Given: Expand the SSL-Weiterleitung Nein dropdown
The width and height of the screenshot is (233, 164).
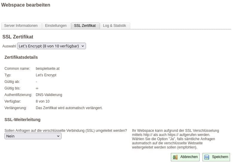Looking at the screenshot, I should (x=33, y=136).
